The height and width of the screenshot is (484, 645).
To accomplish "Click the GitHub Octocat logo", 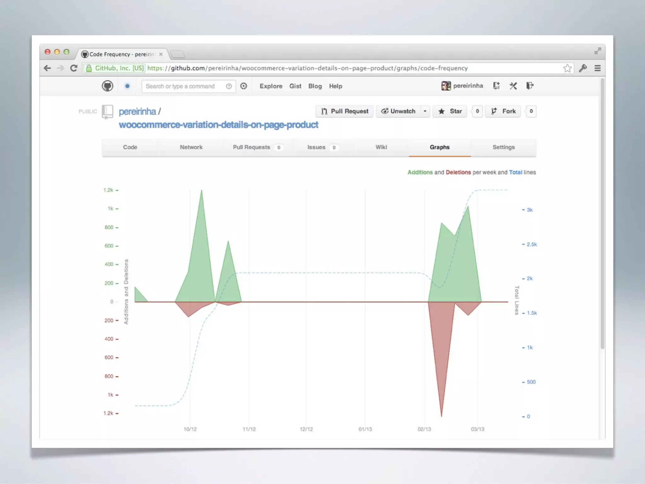I will pos(107,86).
